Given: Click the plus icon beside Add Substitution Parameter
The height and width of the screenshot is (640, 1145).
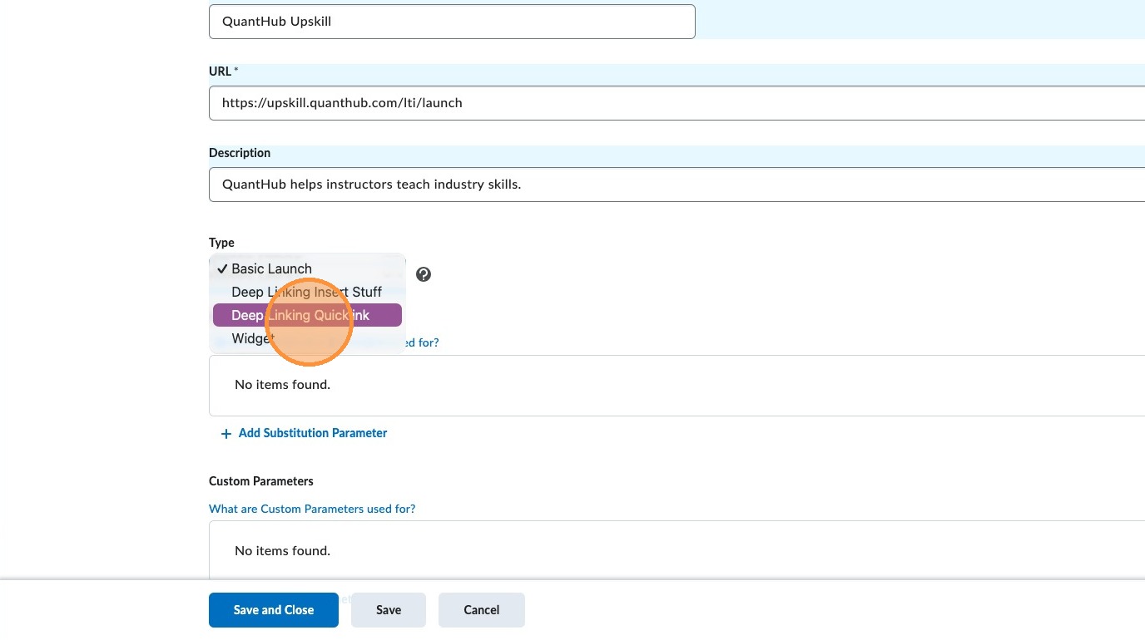Looking at the screenshot, I should click(226, 434).
